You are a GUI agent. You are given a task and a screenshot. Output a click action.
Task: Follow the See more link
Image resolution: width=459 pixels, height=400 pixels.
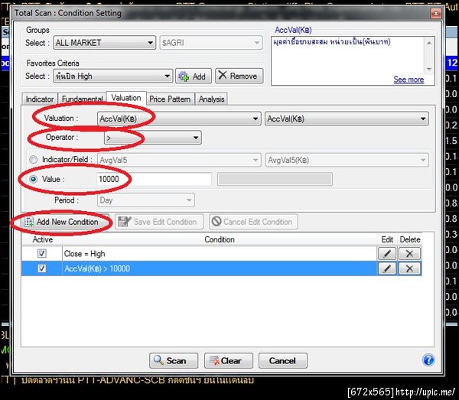409,80
